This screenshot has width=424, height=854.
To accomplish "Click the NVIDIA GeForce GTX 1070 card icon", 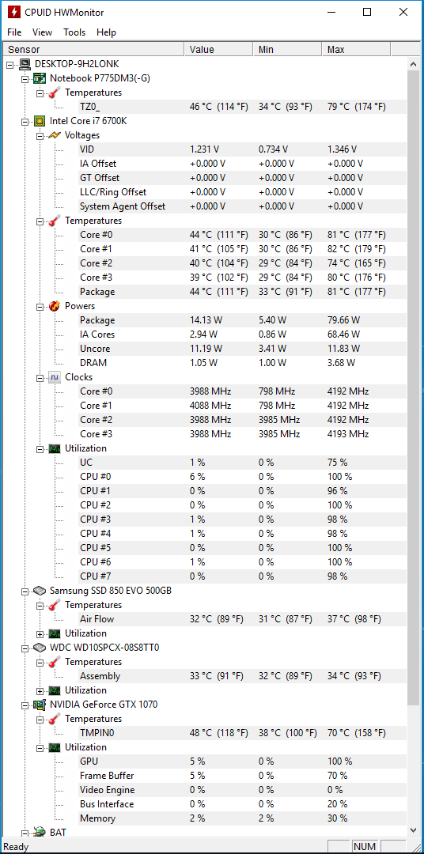I will (x=40, y=705).
